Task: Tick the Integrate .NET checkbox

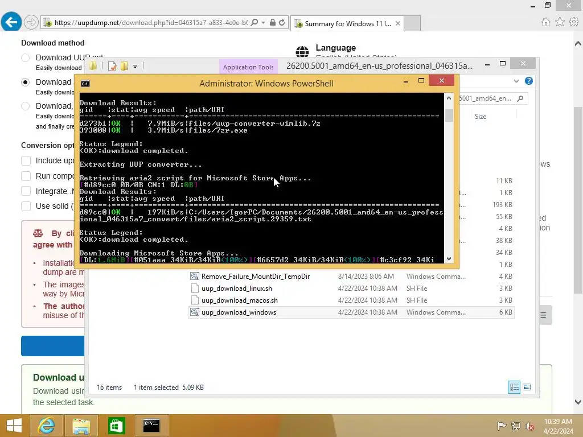Action: 26,191
